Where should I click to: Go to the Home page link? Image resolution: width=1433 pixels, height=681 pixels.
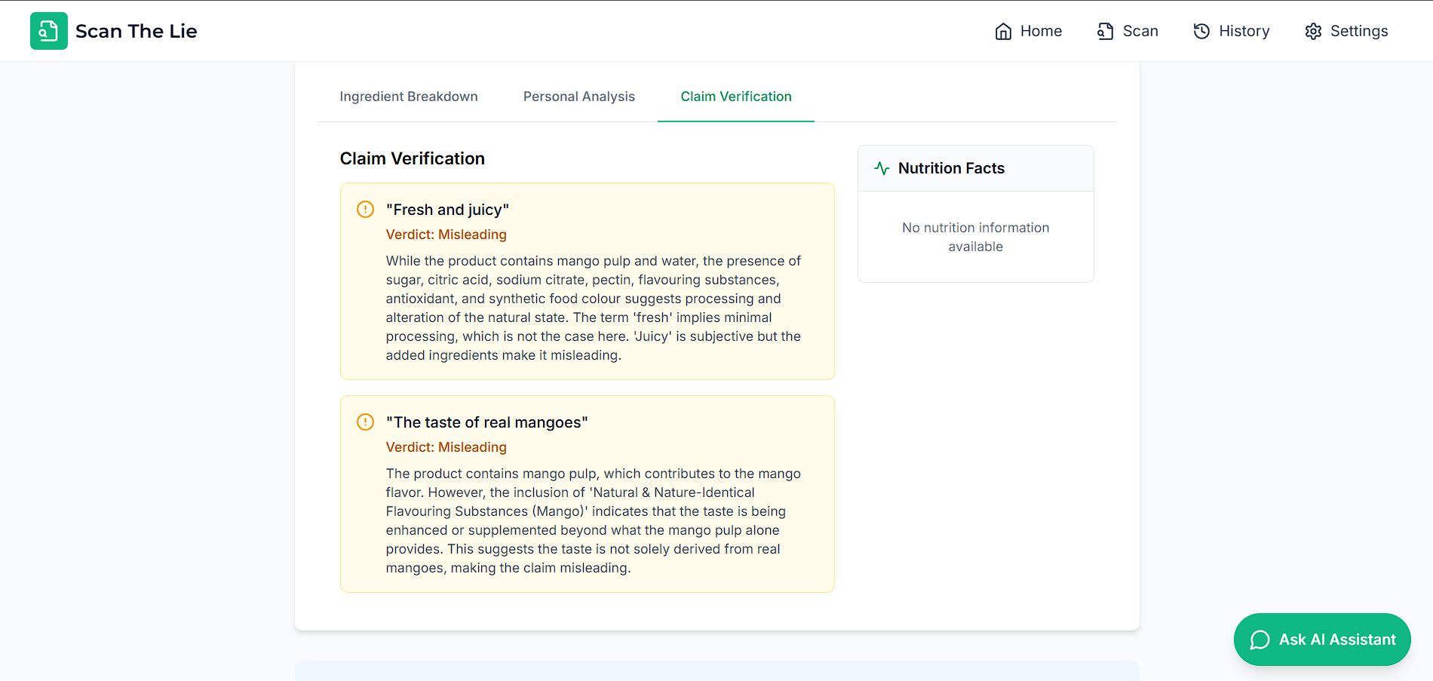(x=1041, y=31)
